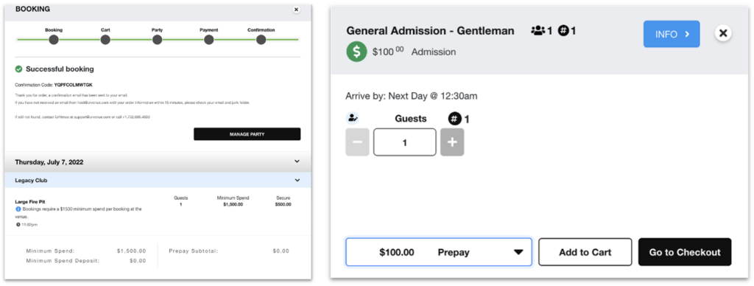
Task: Click the clock icon beside 11:00pm
Action: 18,224
